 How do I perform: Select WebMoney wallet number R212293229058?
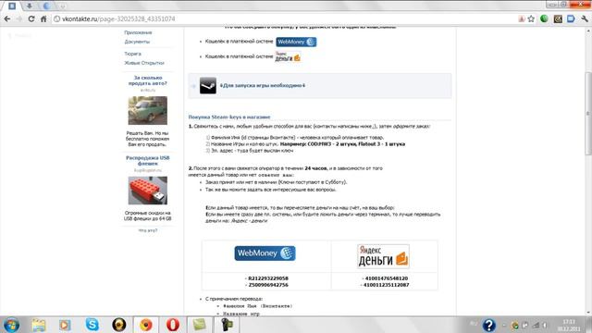pyautogui.click(x=267, y=278)
